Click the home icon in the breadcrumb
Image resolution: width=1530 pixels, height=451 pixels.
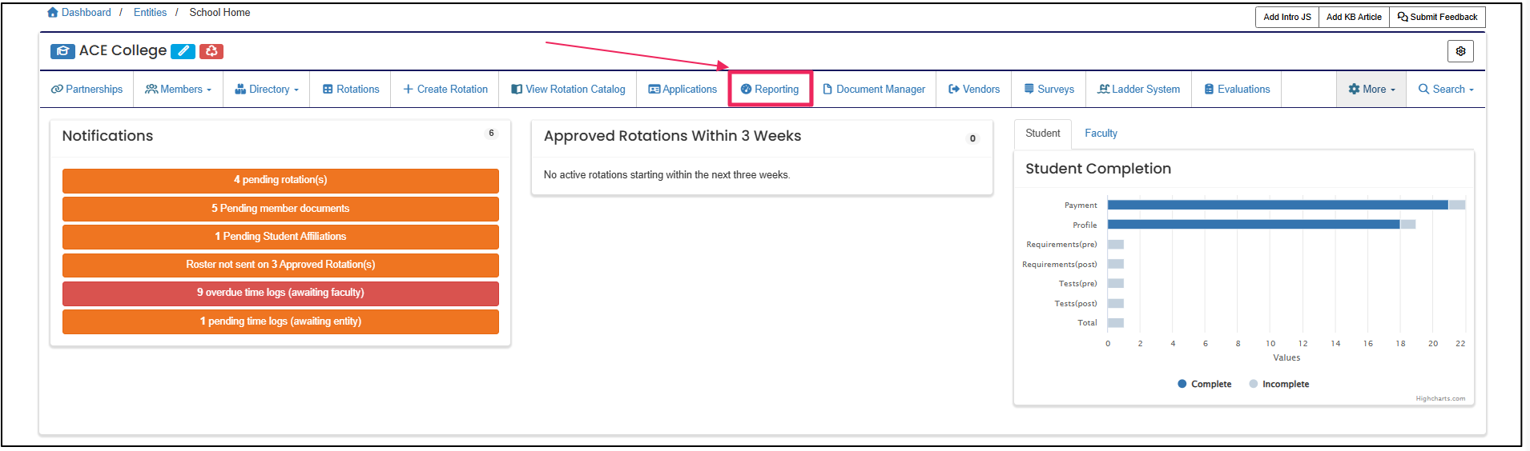tap(53, 13)
